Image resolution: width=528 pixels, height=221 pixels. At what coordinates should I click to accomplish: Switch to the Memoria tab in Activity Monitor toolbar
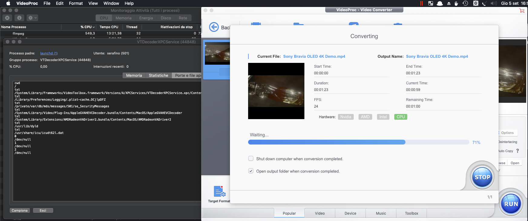123,18
